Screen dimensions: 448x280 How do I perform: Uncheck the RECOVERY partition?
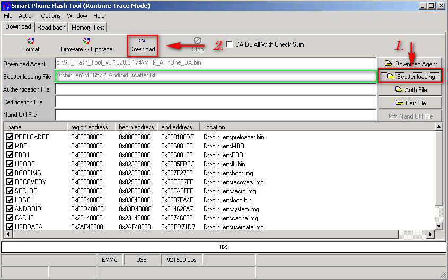point(10,182)
